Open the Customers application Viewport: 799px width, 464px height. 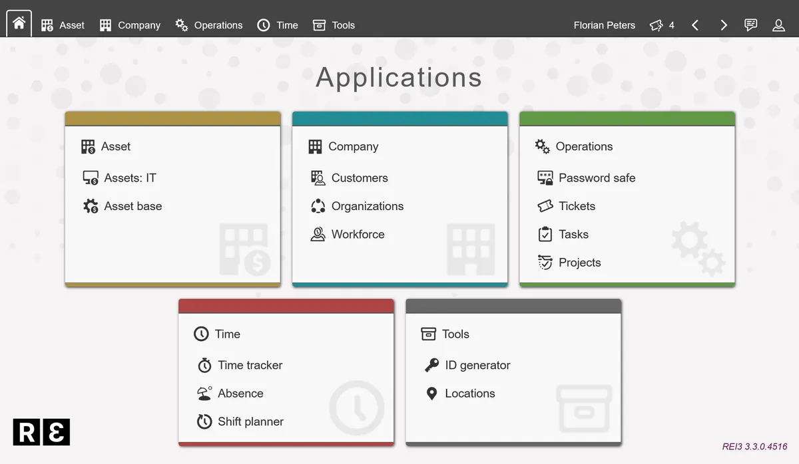360,178
